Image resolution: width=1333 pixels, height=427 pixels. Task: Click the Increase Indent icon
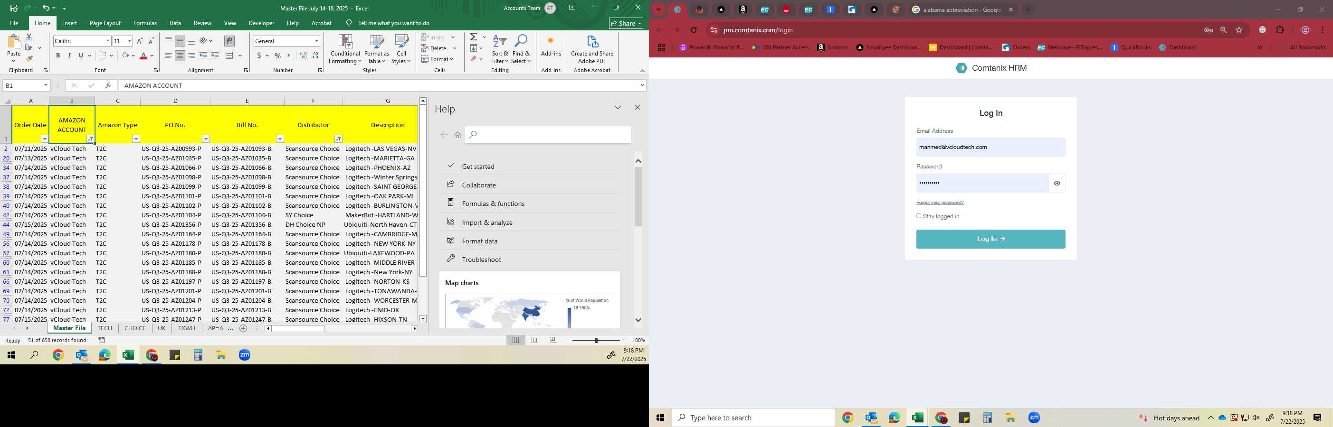click(x=215, y=56)
